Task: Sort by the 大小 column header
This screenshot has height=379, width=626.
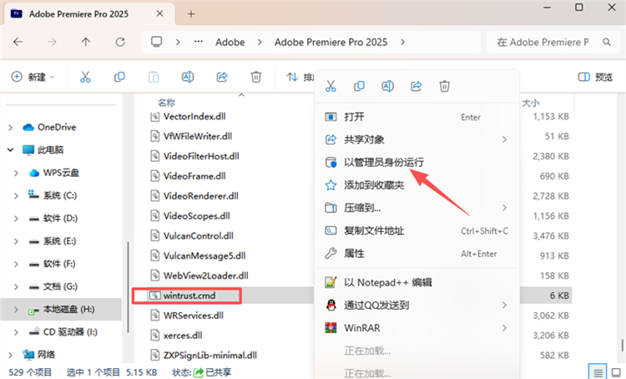Action: pos(531,103)
